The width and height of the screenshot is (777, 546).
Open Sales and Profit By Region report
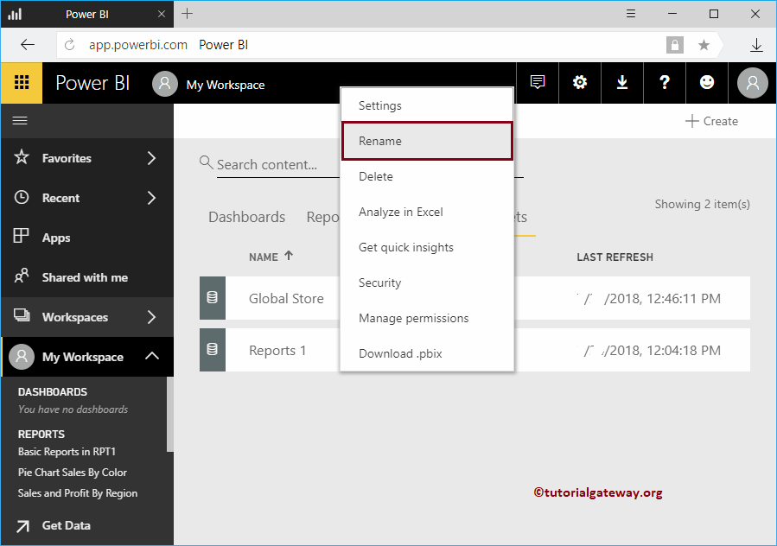[77, 493]
